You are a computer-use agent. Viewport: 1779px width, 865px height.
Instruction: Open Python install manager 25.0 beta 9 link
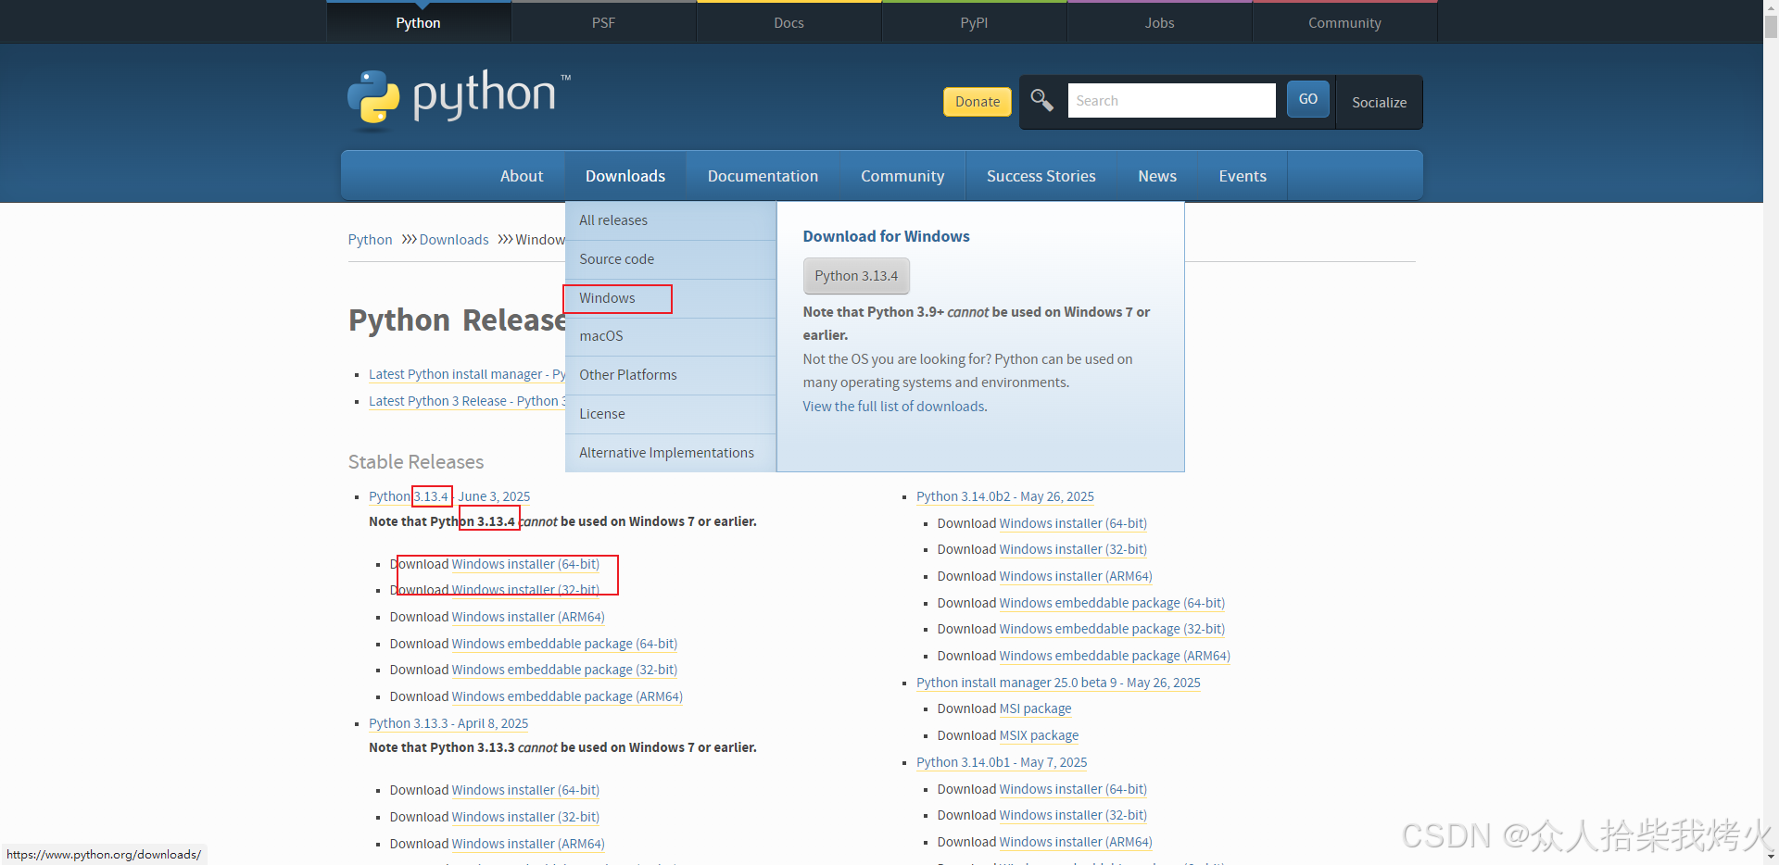tap(1058, 683)
